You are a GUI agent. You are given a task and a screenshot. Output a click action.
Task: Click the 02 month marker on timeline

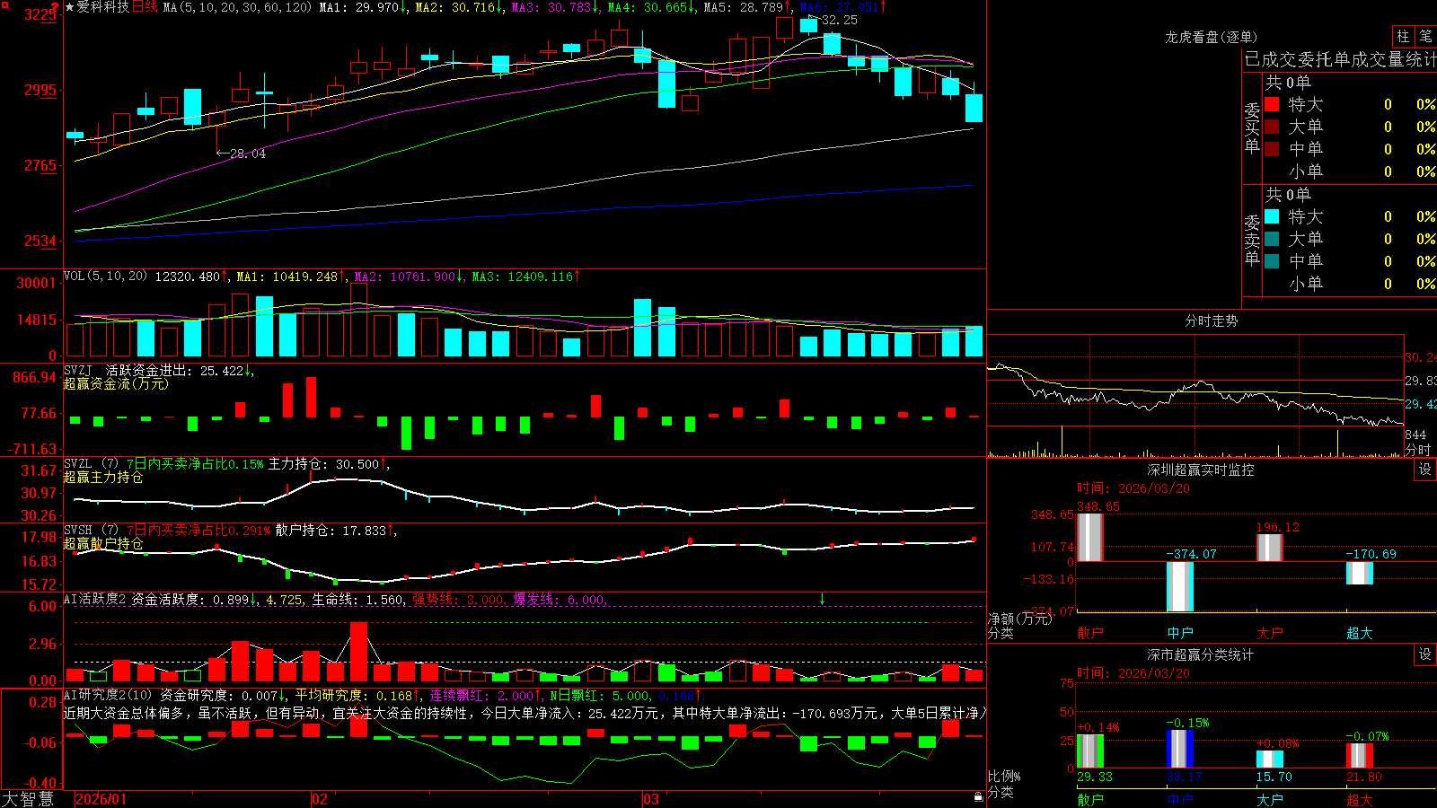click(320, 799)
